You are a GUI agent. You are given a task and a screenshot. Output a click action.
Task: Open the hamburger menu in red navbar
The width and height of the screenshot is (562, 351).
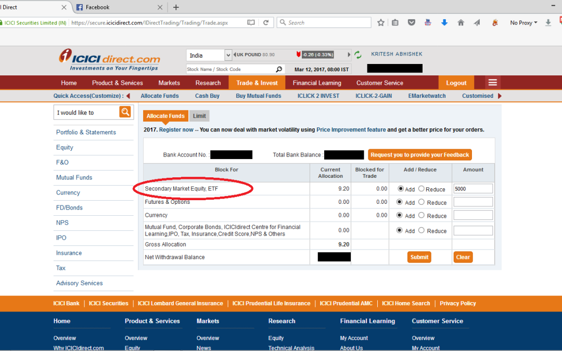click(x=492, y=83)
